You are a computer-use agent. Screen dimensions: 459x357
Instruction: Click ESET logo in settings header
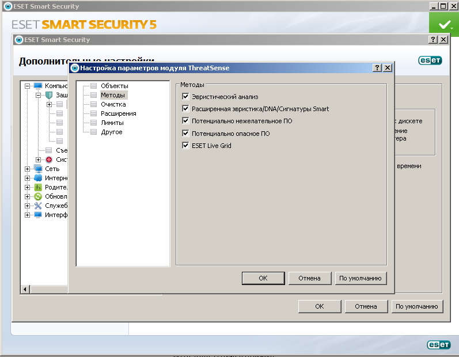coord(430,60)
